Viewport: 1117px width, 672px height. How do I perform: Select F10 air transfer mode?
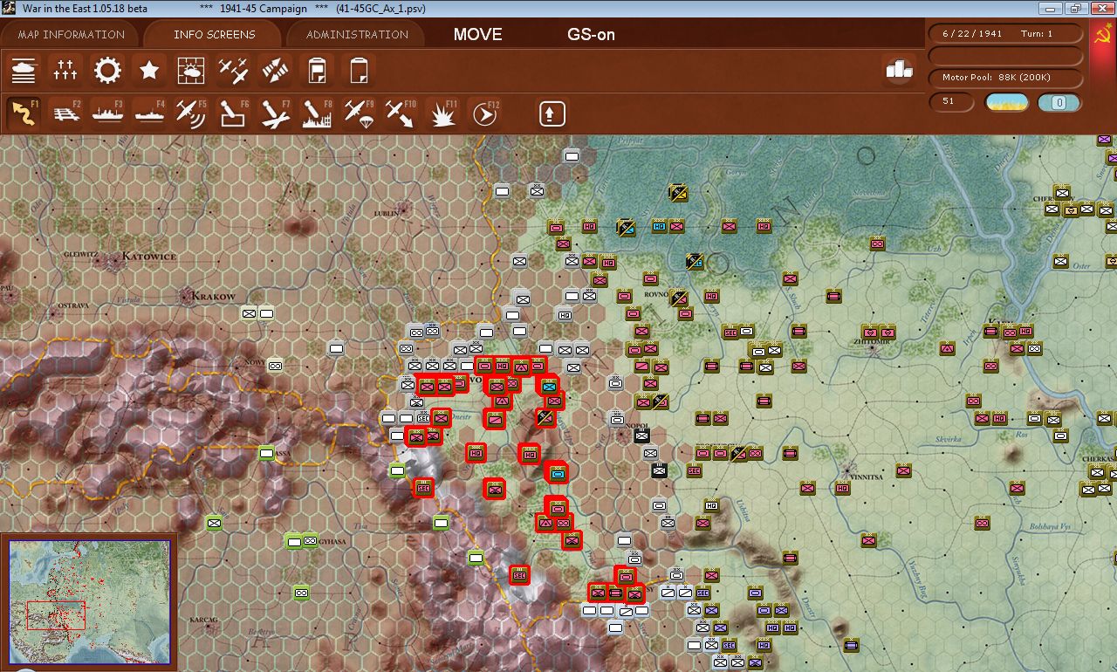(401, 113)
